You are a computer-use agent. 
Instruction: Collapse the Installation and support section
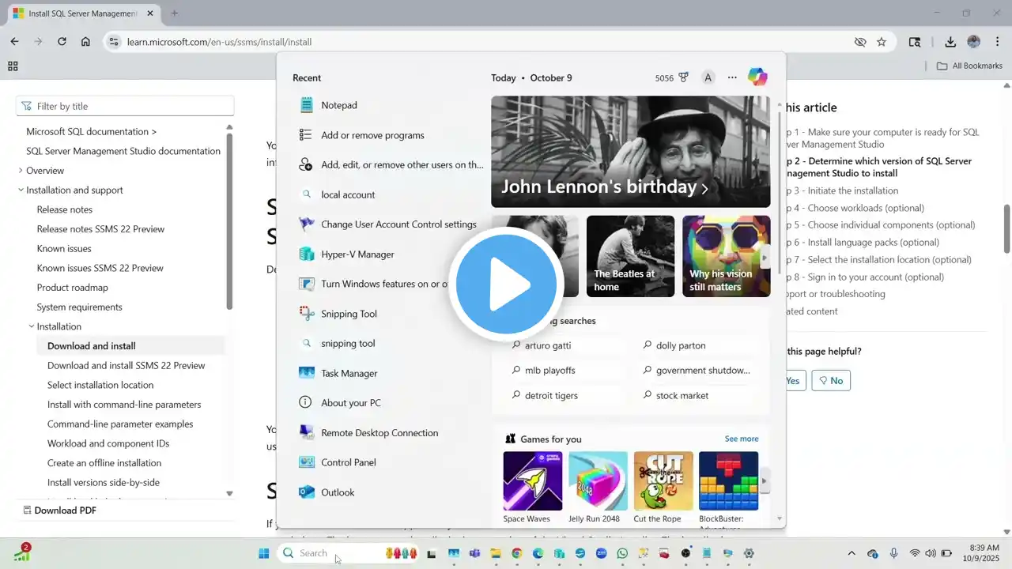coord(21,190)
